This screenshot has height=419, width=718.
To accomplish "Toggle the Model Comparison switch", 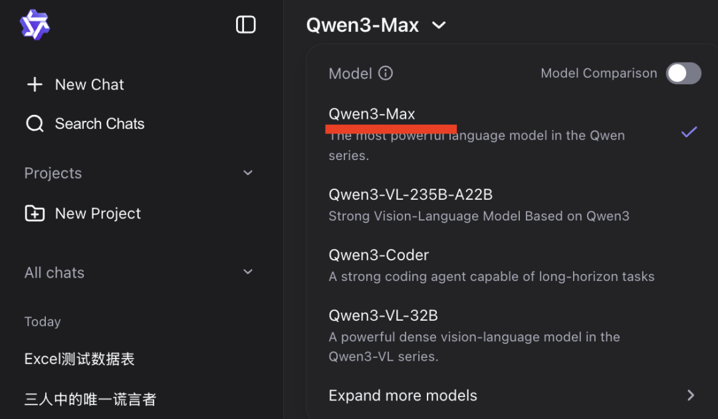I will tap(683, 73).
